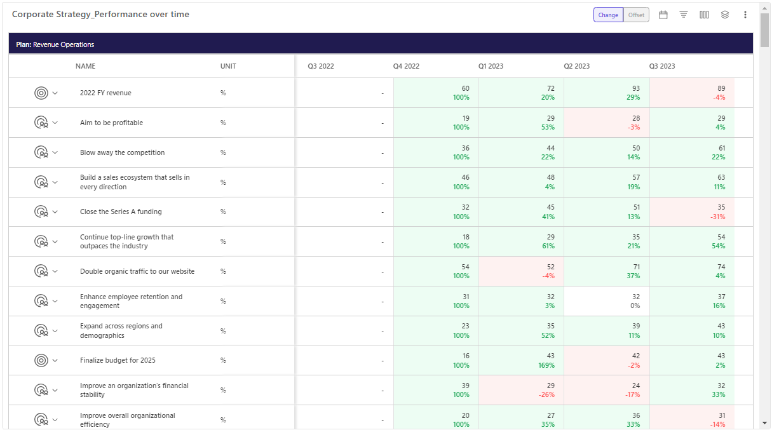Open the three-dot more options menu
Image resolution: width=772 pixels, height=430 pixels.
[x=745, y=15]
